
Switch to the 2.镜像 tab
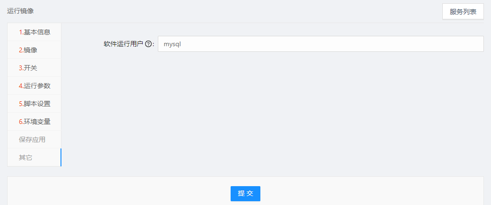coord(28,50)
